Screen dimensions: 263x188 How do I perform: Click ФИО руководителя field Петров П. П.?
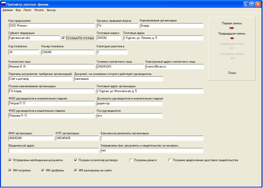coord(52,103)
